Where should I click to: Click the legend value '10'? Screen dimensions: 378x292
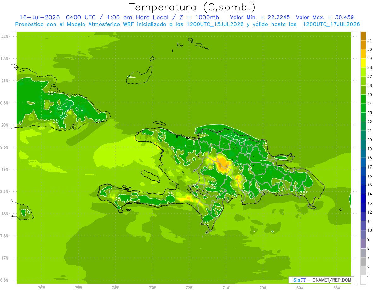369,230
